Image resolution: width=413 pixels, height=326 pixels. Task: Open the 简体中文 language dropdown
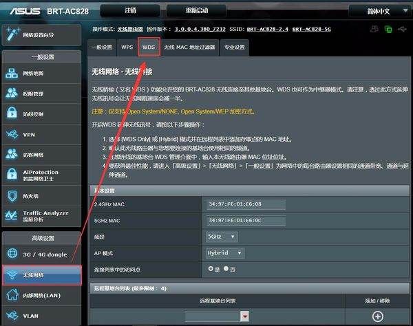tap(379, 11)
